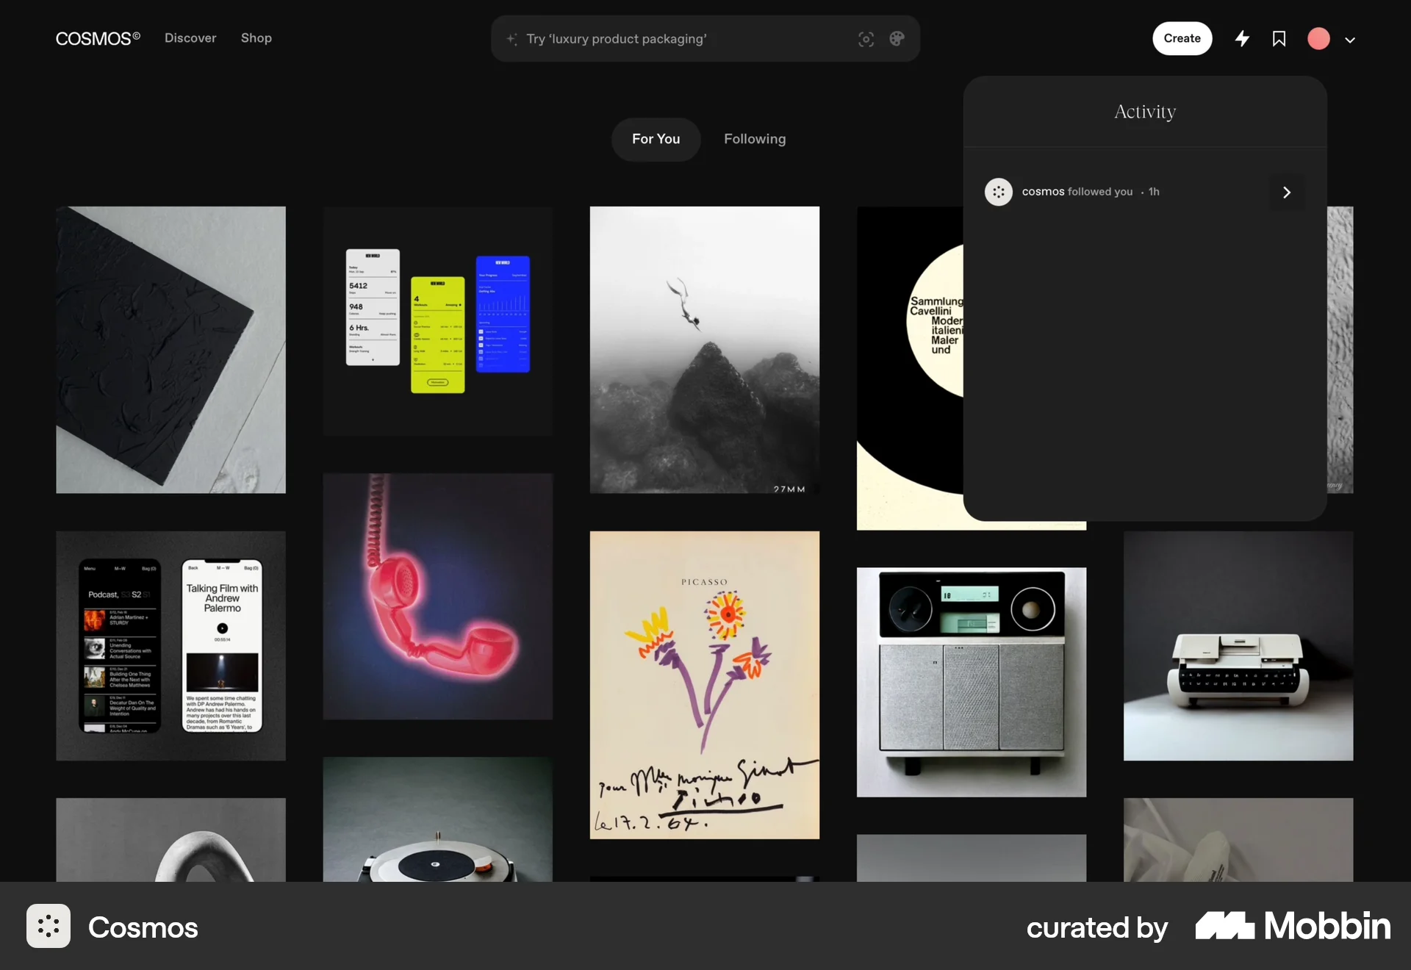Open the Shop menu
The height and width of the screenshot is (970, 1411).
(256, 38)
